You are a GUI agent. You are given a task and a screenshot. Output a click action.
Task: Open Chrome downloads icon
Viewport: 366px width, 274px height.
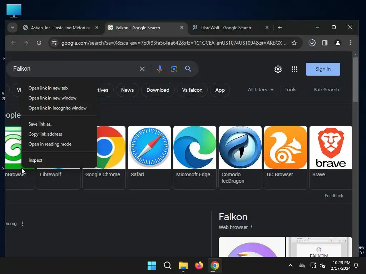[312, 43]
